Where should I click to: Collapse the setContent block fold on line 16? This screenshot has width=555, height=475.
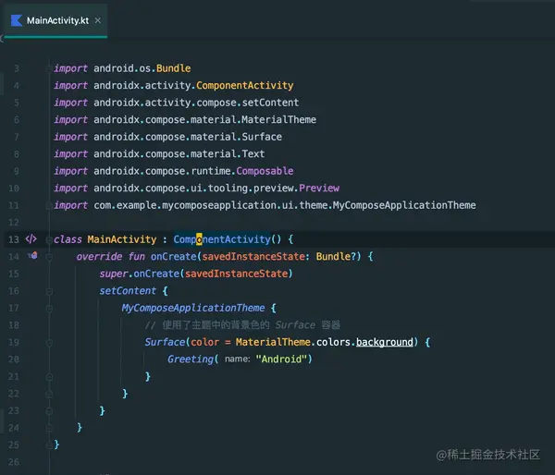point(49,291)
